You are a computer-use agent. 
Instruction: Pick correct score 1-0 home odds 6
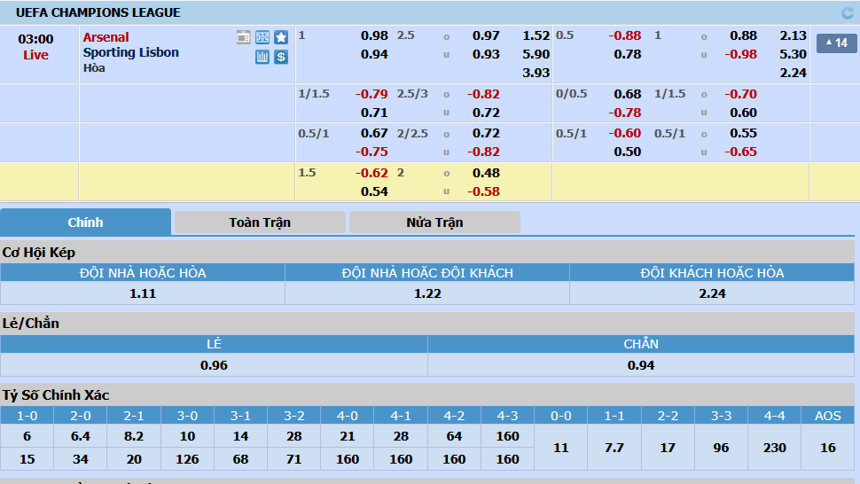click(x=27, y=436)
